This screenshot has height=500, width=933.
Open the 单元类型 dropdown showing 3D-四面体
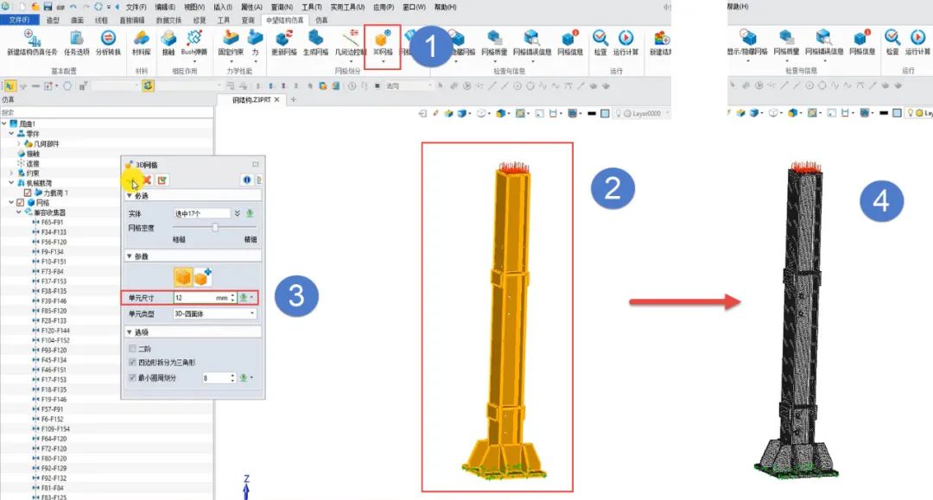click(214, 313)
